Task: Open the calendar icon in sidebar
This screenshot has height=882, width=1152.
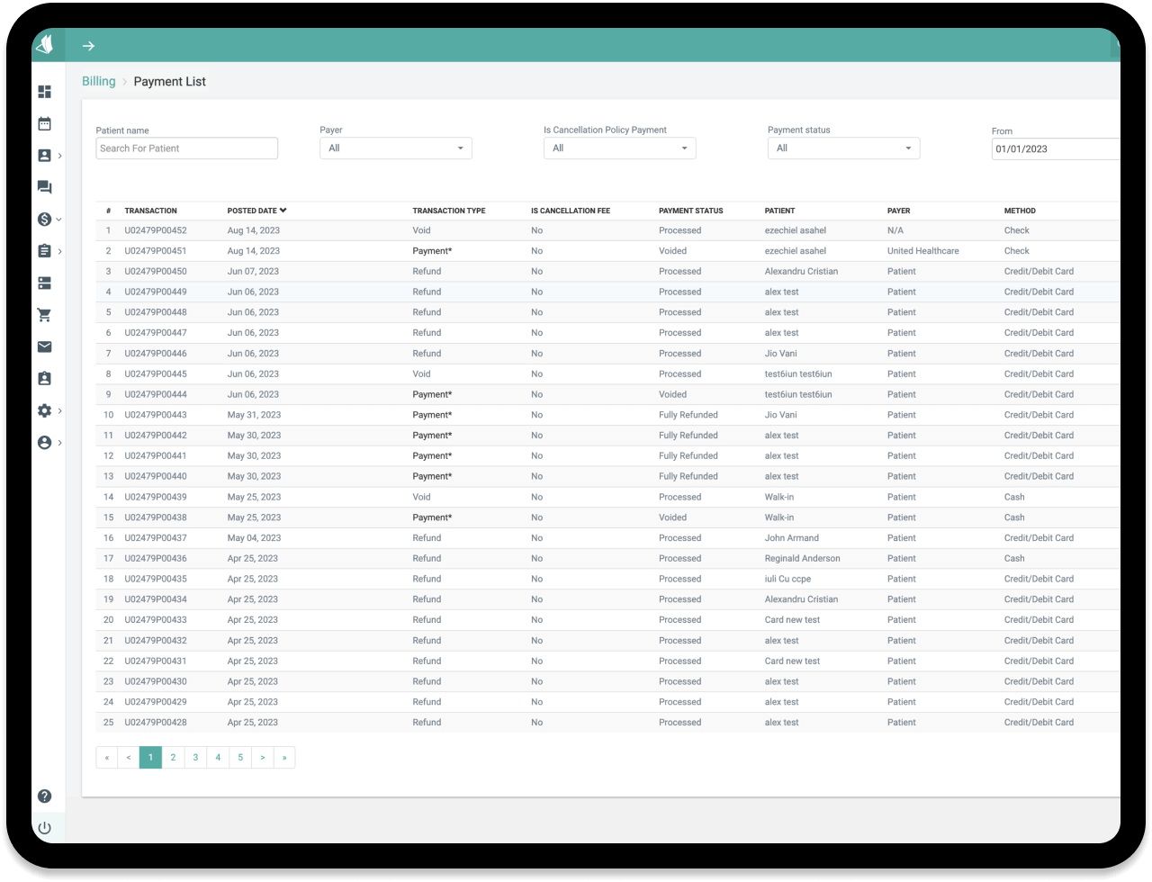Action: coord(44,123)
